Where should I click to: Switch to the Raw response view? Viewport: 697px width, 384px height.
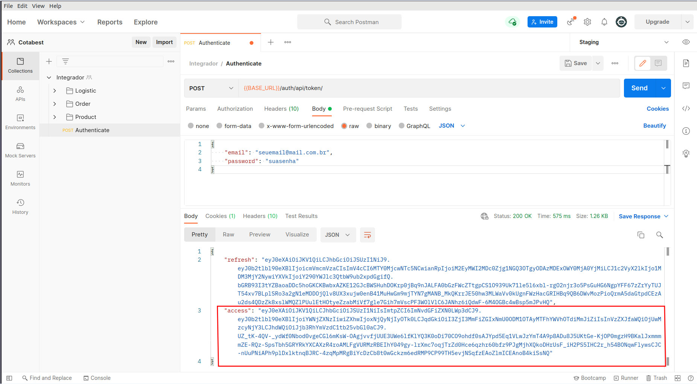(228, 235)
